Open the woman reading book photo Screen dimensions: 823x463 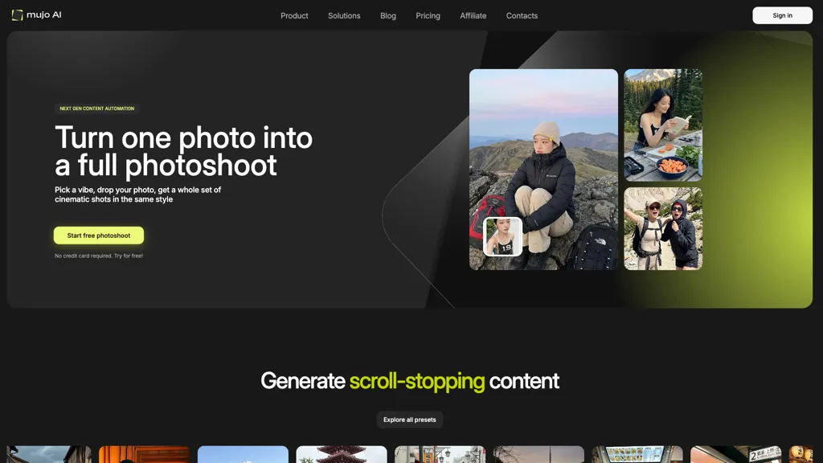click(x=663, y=125)
